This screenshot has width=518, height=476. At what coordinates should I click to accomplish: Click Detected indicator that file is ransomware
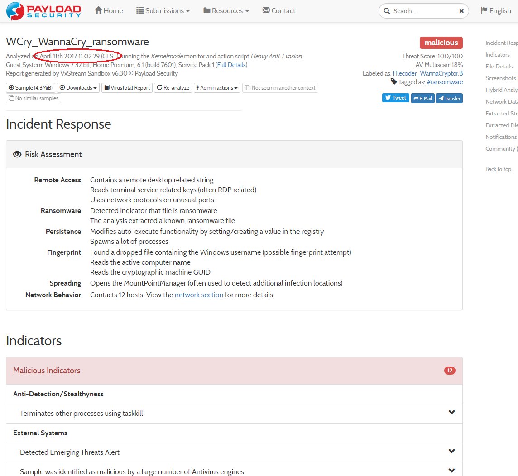(153, 210)
